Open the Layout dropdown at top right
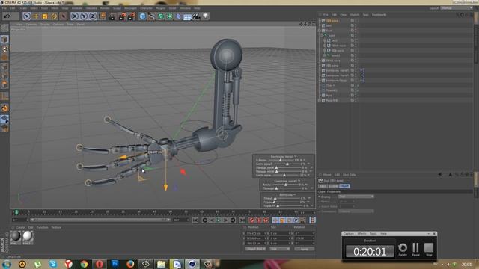 point(457,8)
